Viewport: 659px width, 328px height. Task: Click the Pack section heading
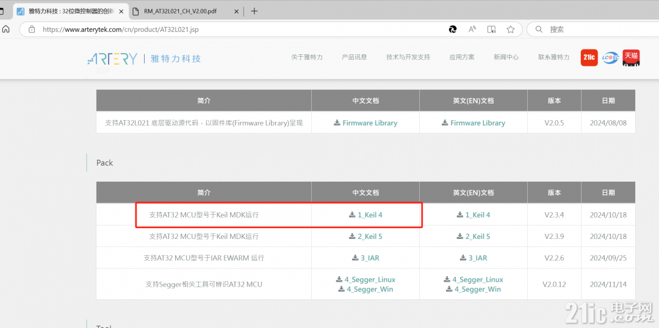105,163
